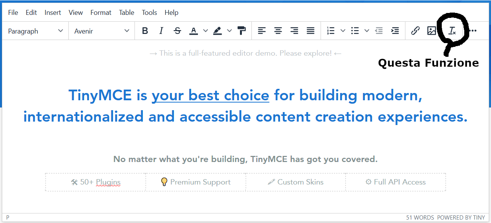Screen dimensions: 491x223
Task: Open the Edit menu
Action: pyautogui.click(x=31, y=13)
